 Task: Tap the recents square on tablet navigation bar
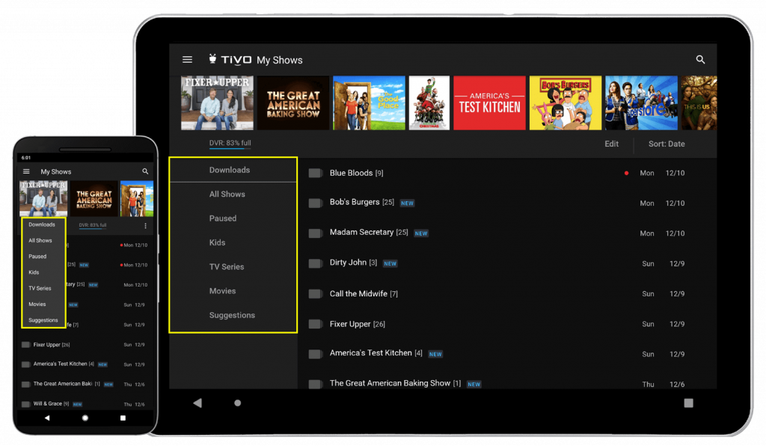(688, 403)
